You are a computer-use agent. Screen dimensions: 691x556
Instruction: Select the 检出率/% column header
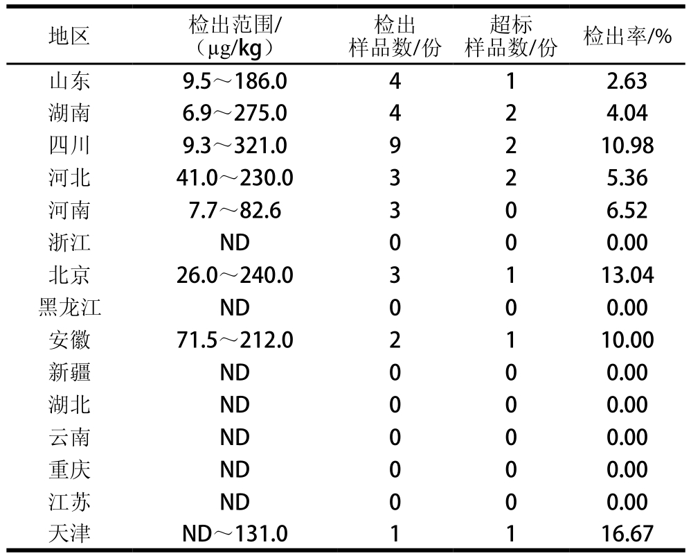(627, 36)
